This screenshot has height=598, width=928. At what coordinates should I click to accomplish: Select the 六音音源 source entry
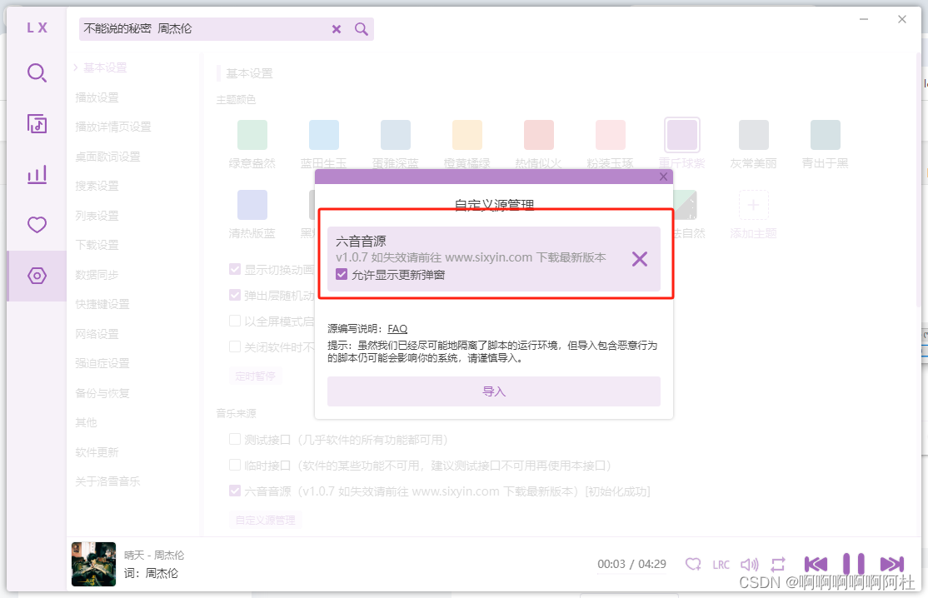494,258
